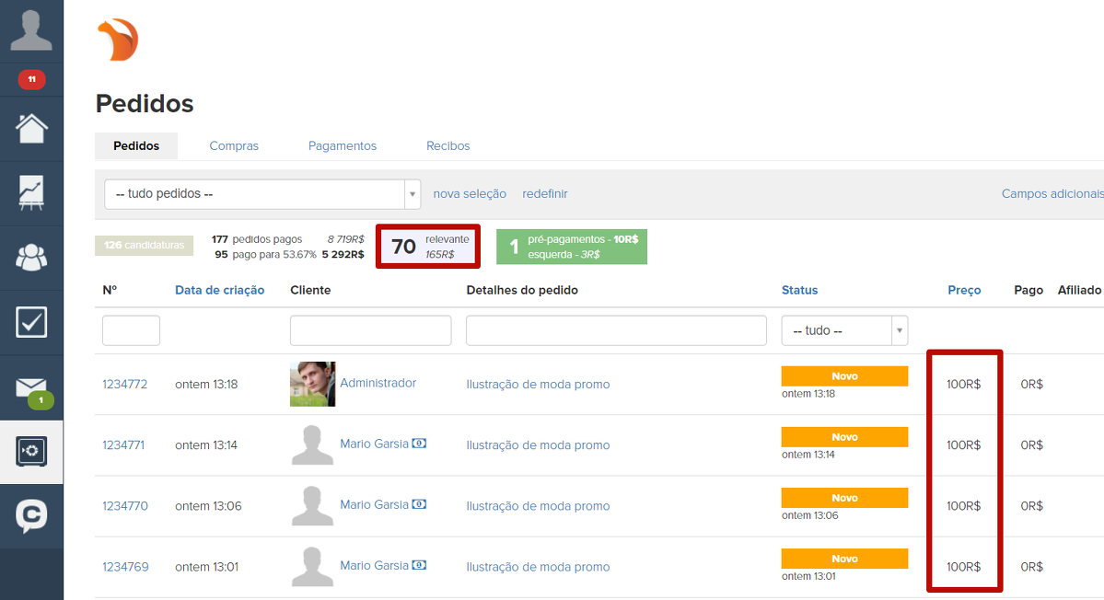Open the Recibos tab
The width and height of the screenshot is (1104, 600).
coord(448,146)
